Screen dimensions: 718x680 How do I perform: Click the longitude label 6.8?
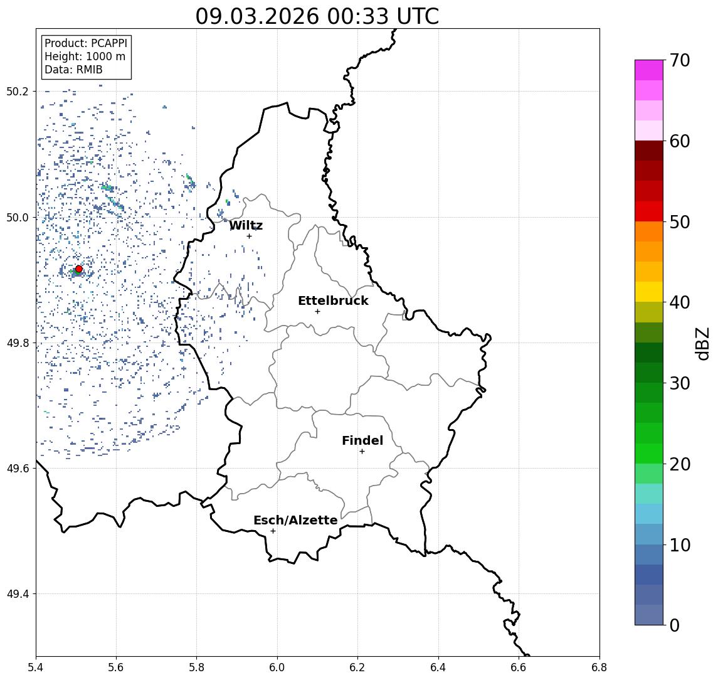pyautogui.click(x=599, y=667)
